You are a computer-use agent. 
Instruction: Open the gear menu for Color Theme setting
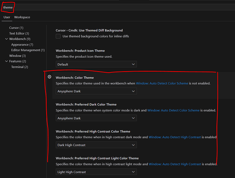coord(49,77)
